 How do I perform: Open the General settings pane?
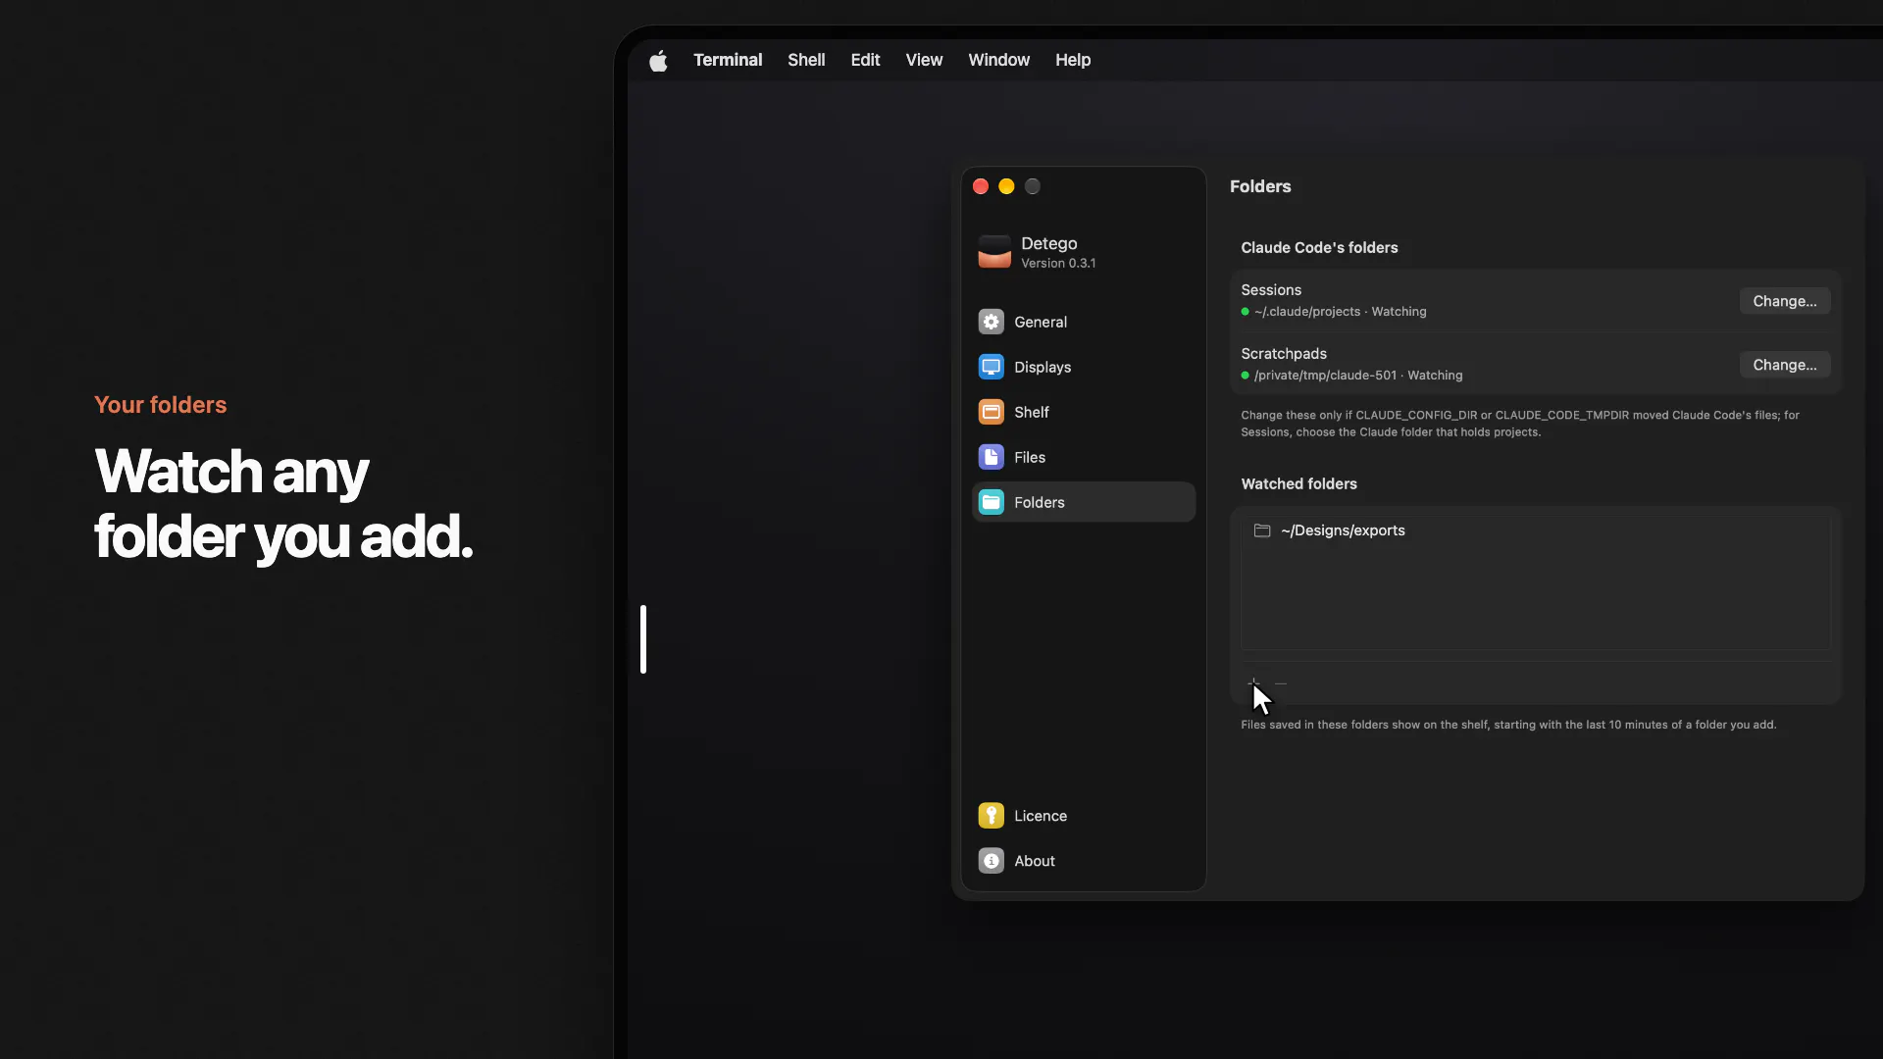(1083, 322)
